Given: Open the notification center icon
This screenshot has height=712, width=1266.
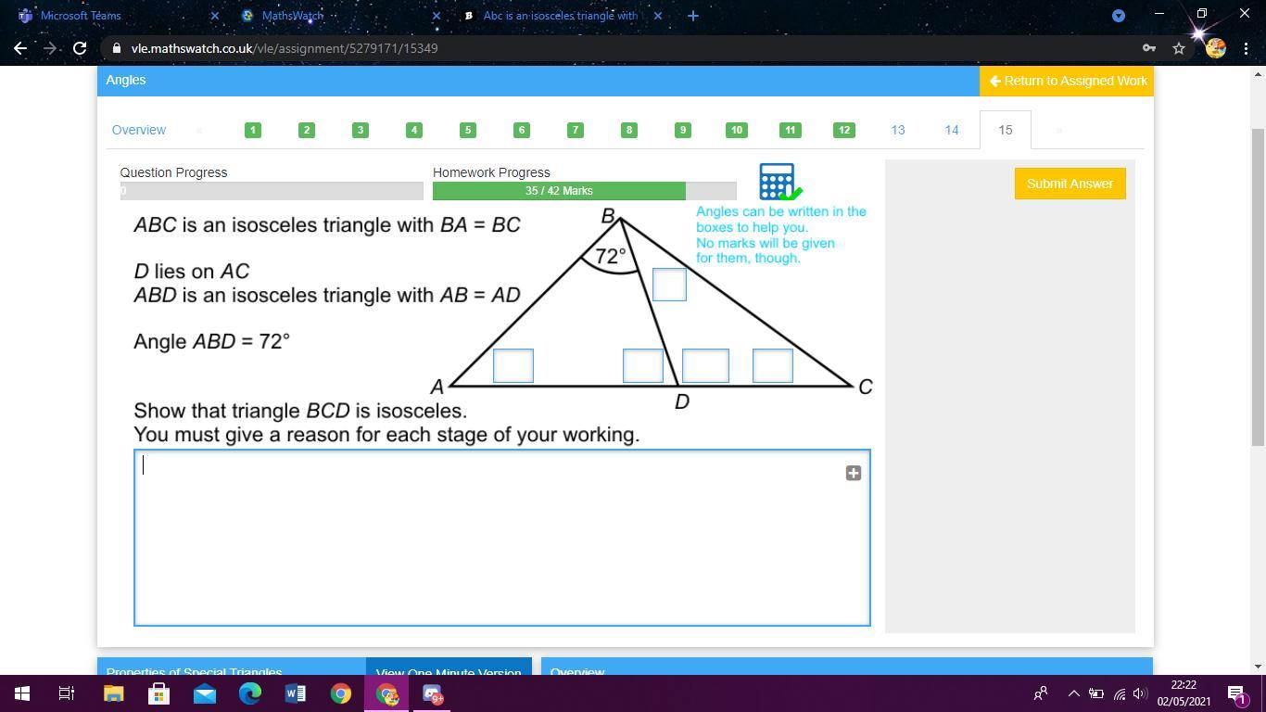Looking at the screenshot, I should (x=1237, y=693).
